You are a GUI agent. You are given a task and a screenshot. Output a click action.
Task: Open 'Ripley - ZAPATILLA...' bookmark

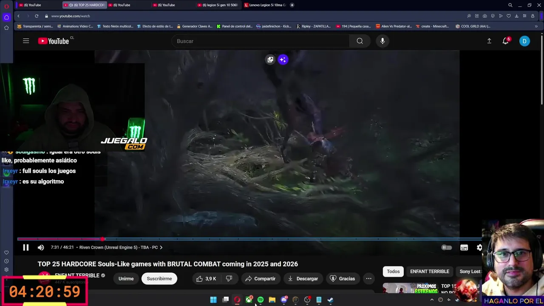313,26
